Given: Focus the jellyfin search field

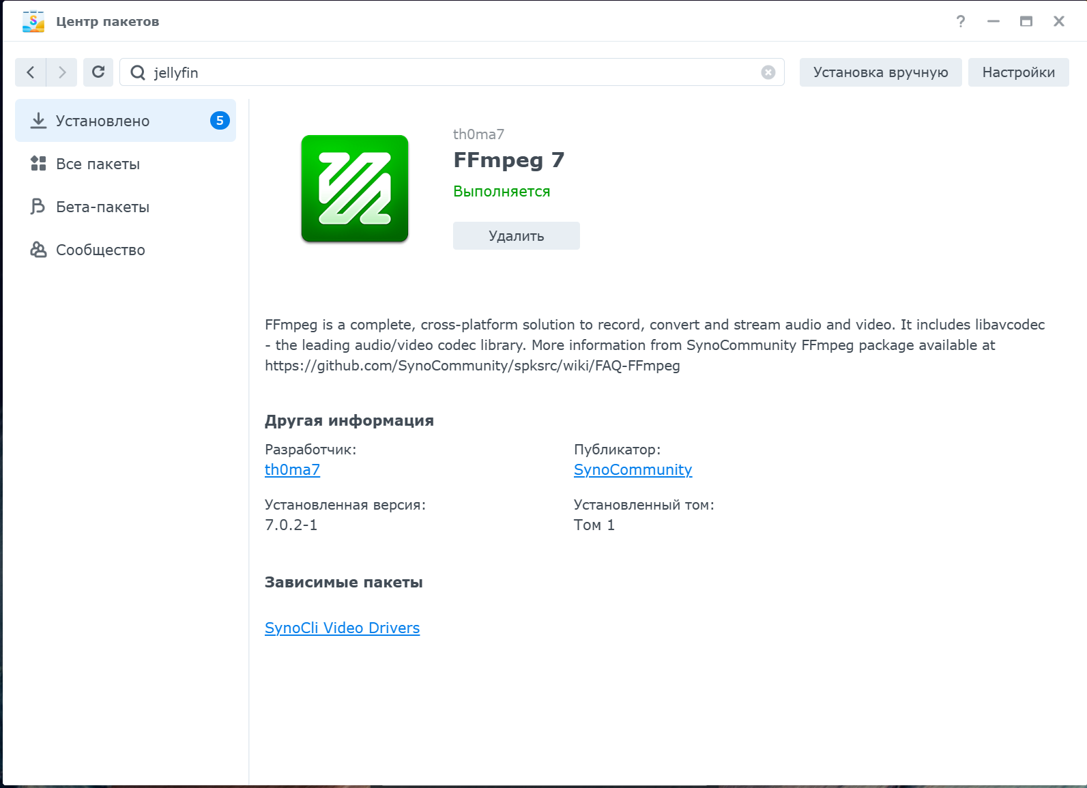Looking at the screenshot, I should click(450, 72).
